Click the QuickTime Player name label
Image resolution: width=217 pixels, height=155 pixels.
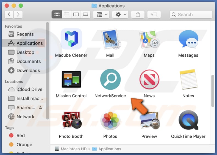(188, 136)
